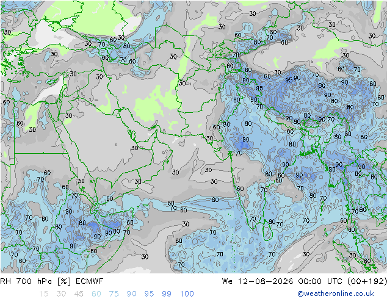Select the 90 percent legend value
The height and width of the screenshot is (299, 387).
[132, 294]
